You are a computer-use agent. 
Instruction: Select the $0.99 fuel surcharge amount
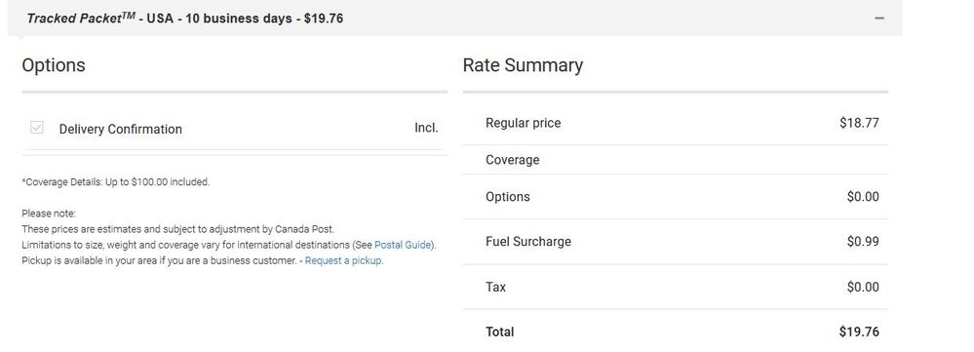863,242
